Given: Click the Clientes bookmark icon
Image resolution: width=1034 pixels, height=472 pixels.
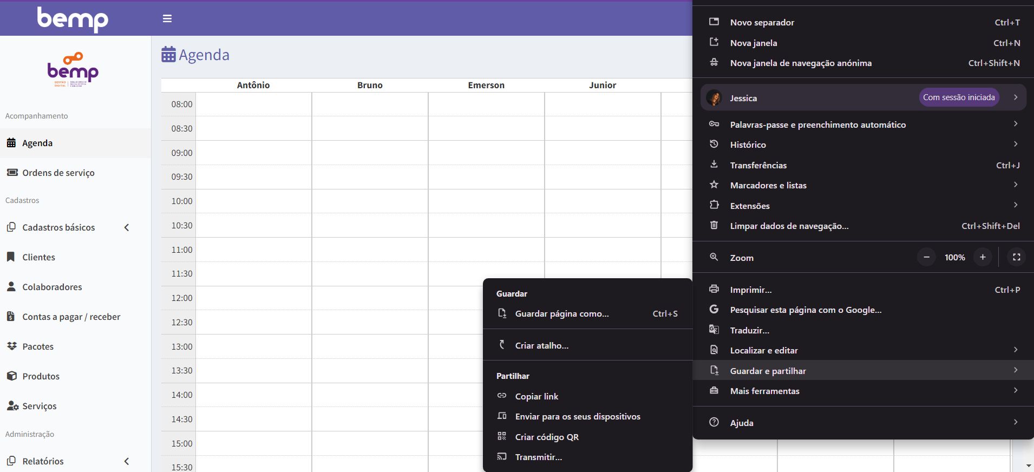Looking at the screenshot, I should (x=11, y=257).
